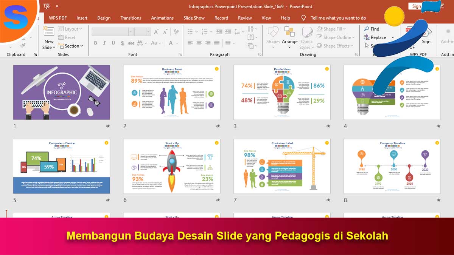454x255 pixels.
Task: Center the text in Paragraph group
Action: (x=199, y=43)
